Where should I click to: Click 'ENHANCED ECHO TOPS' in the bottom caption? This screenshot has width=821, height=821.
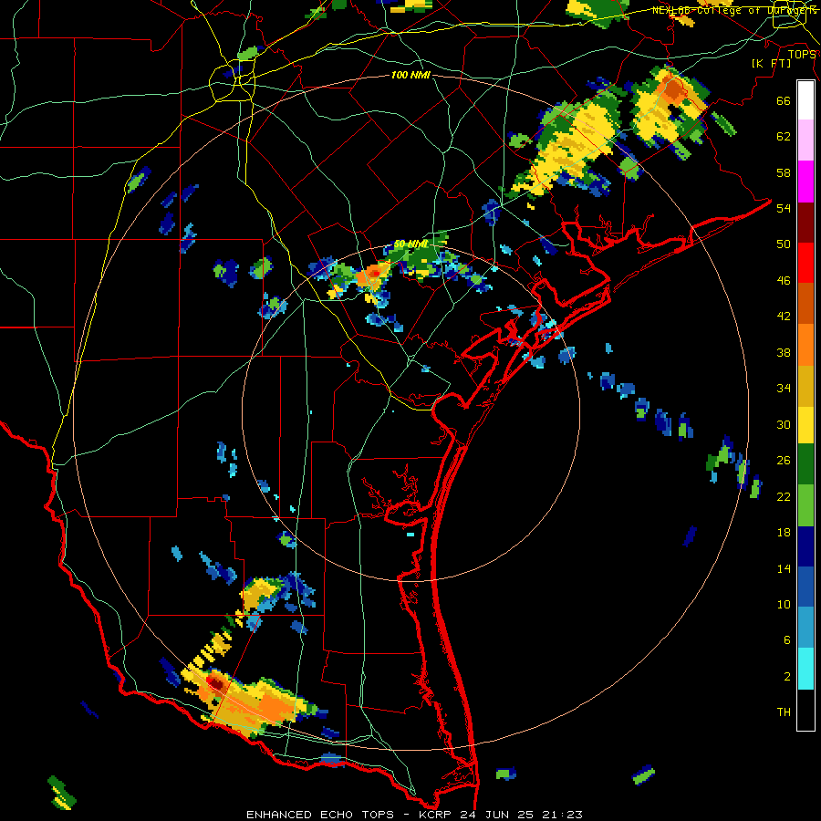coord(320,815)
